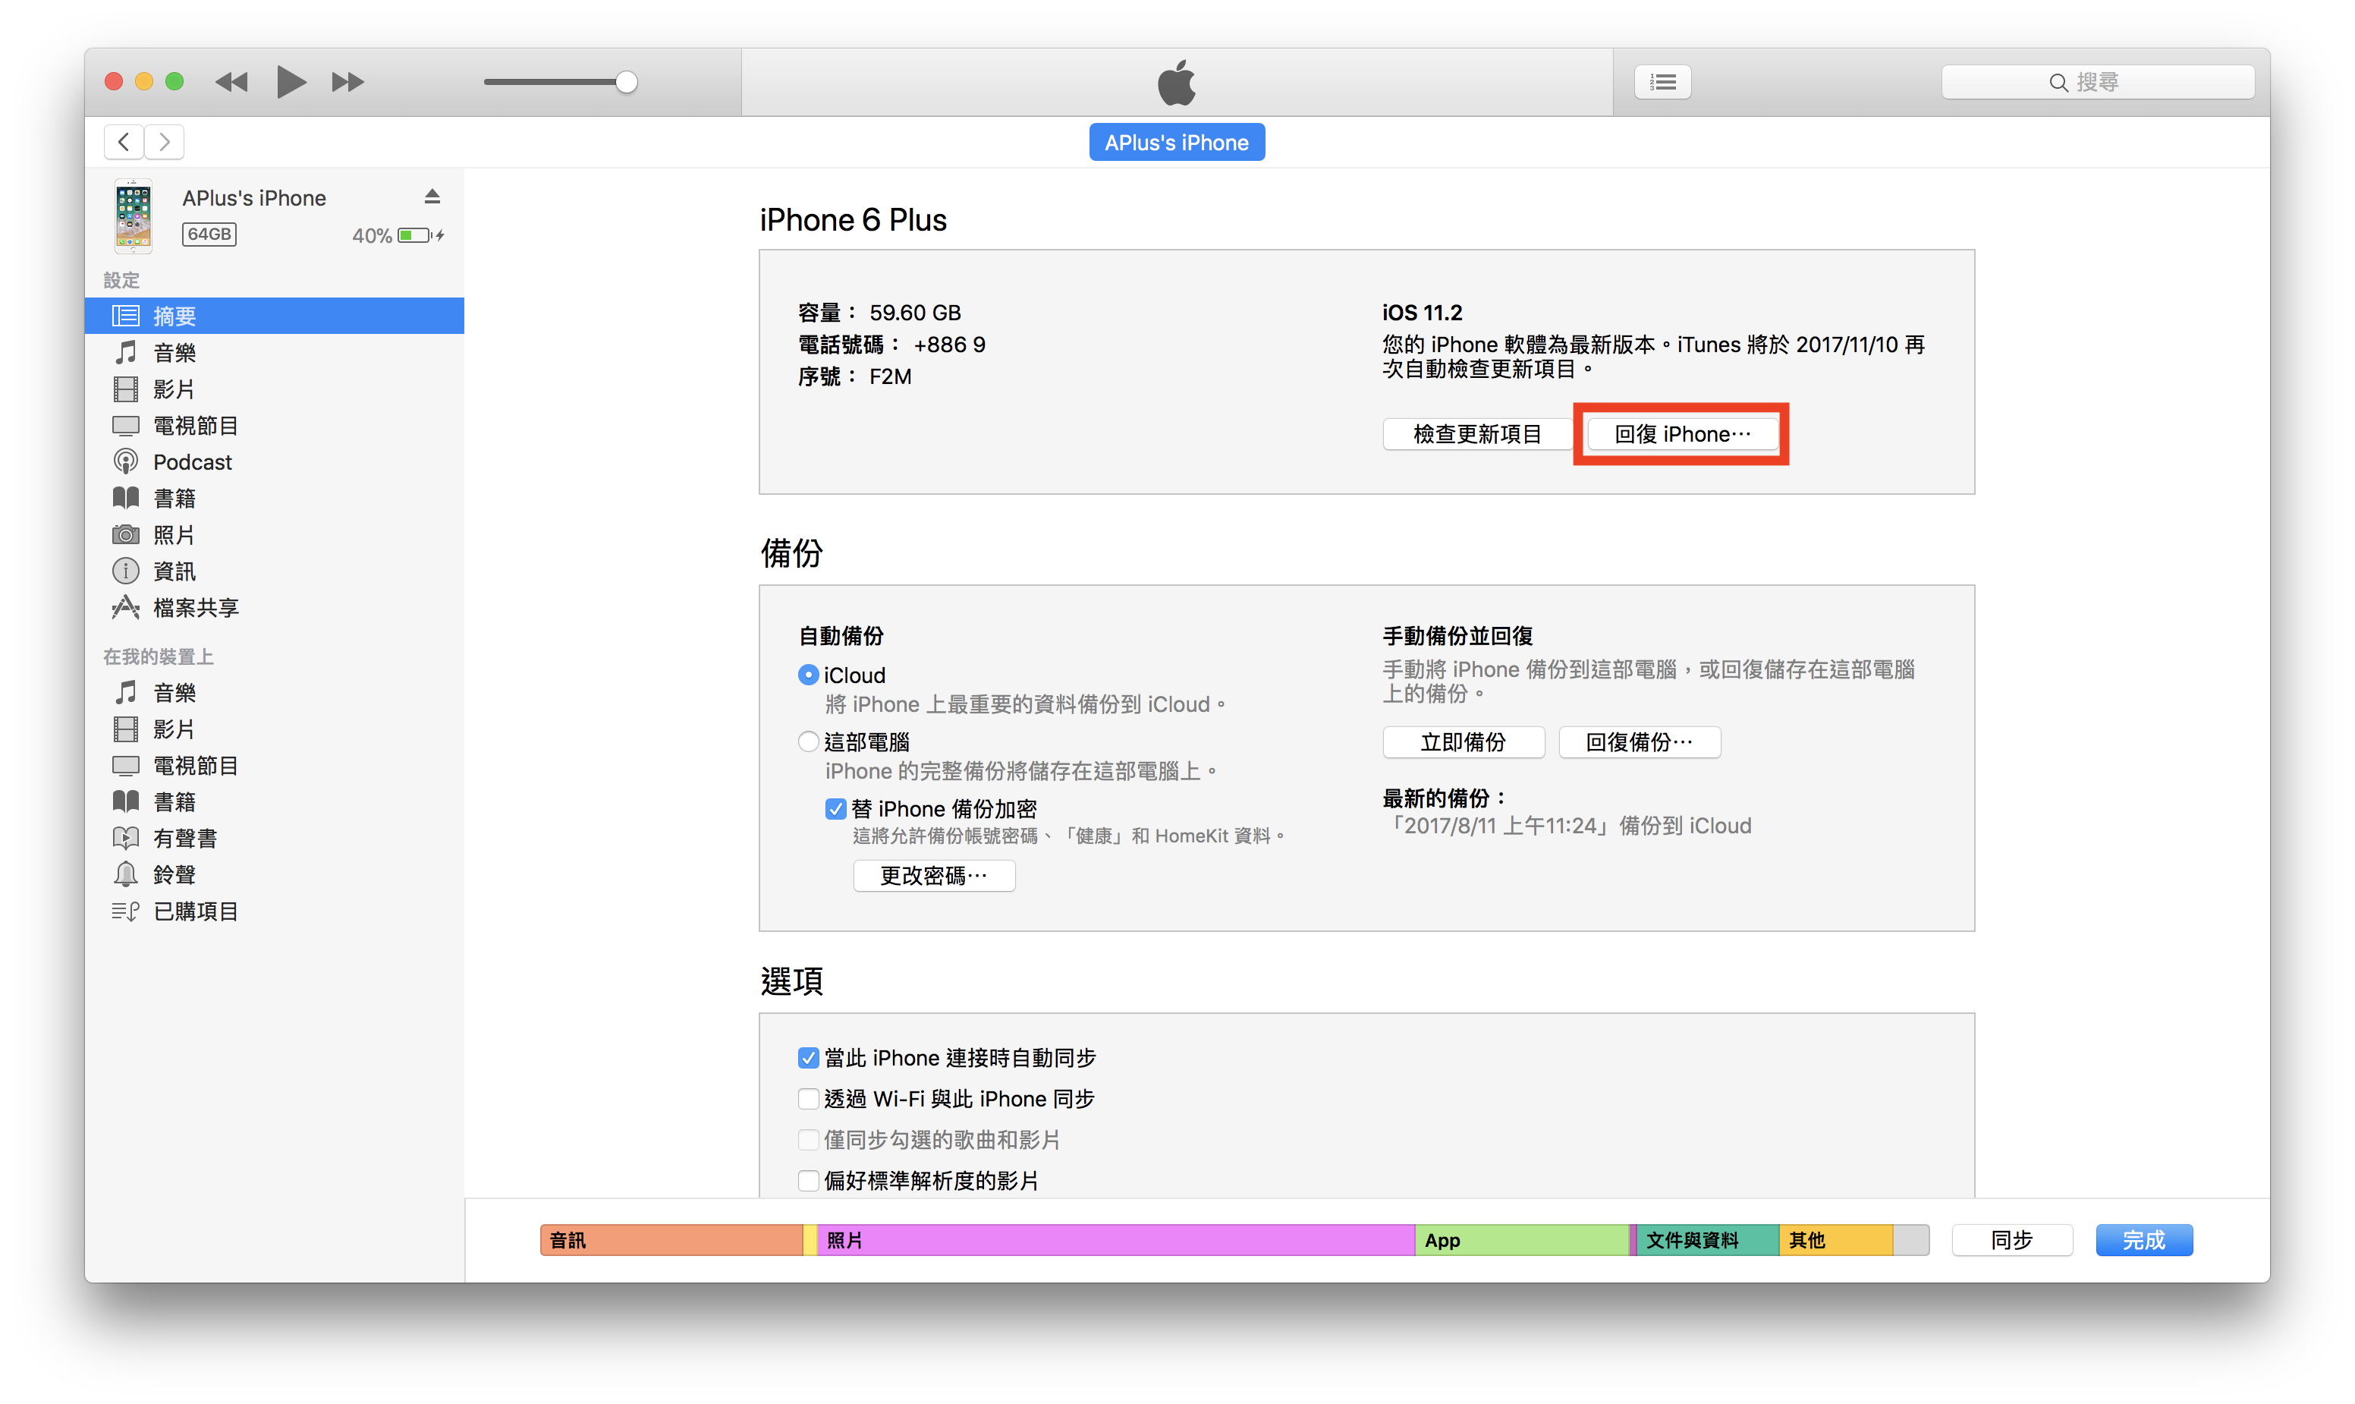The width and height of the screenshot is (2355, 1404).
Task: Click 文件與資料 storage segment
Action: point(1707,1240)
